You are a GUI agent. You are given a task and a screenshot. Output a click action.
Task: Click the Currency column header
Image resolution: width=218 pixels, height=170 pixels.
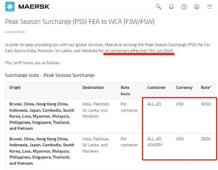184,87
